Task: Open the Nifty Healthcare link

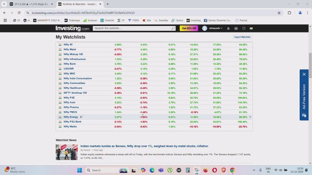Action: [x=73, y=88]
